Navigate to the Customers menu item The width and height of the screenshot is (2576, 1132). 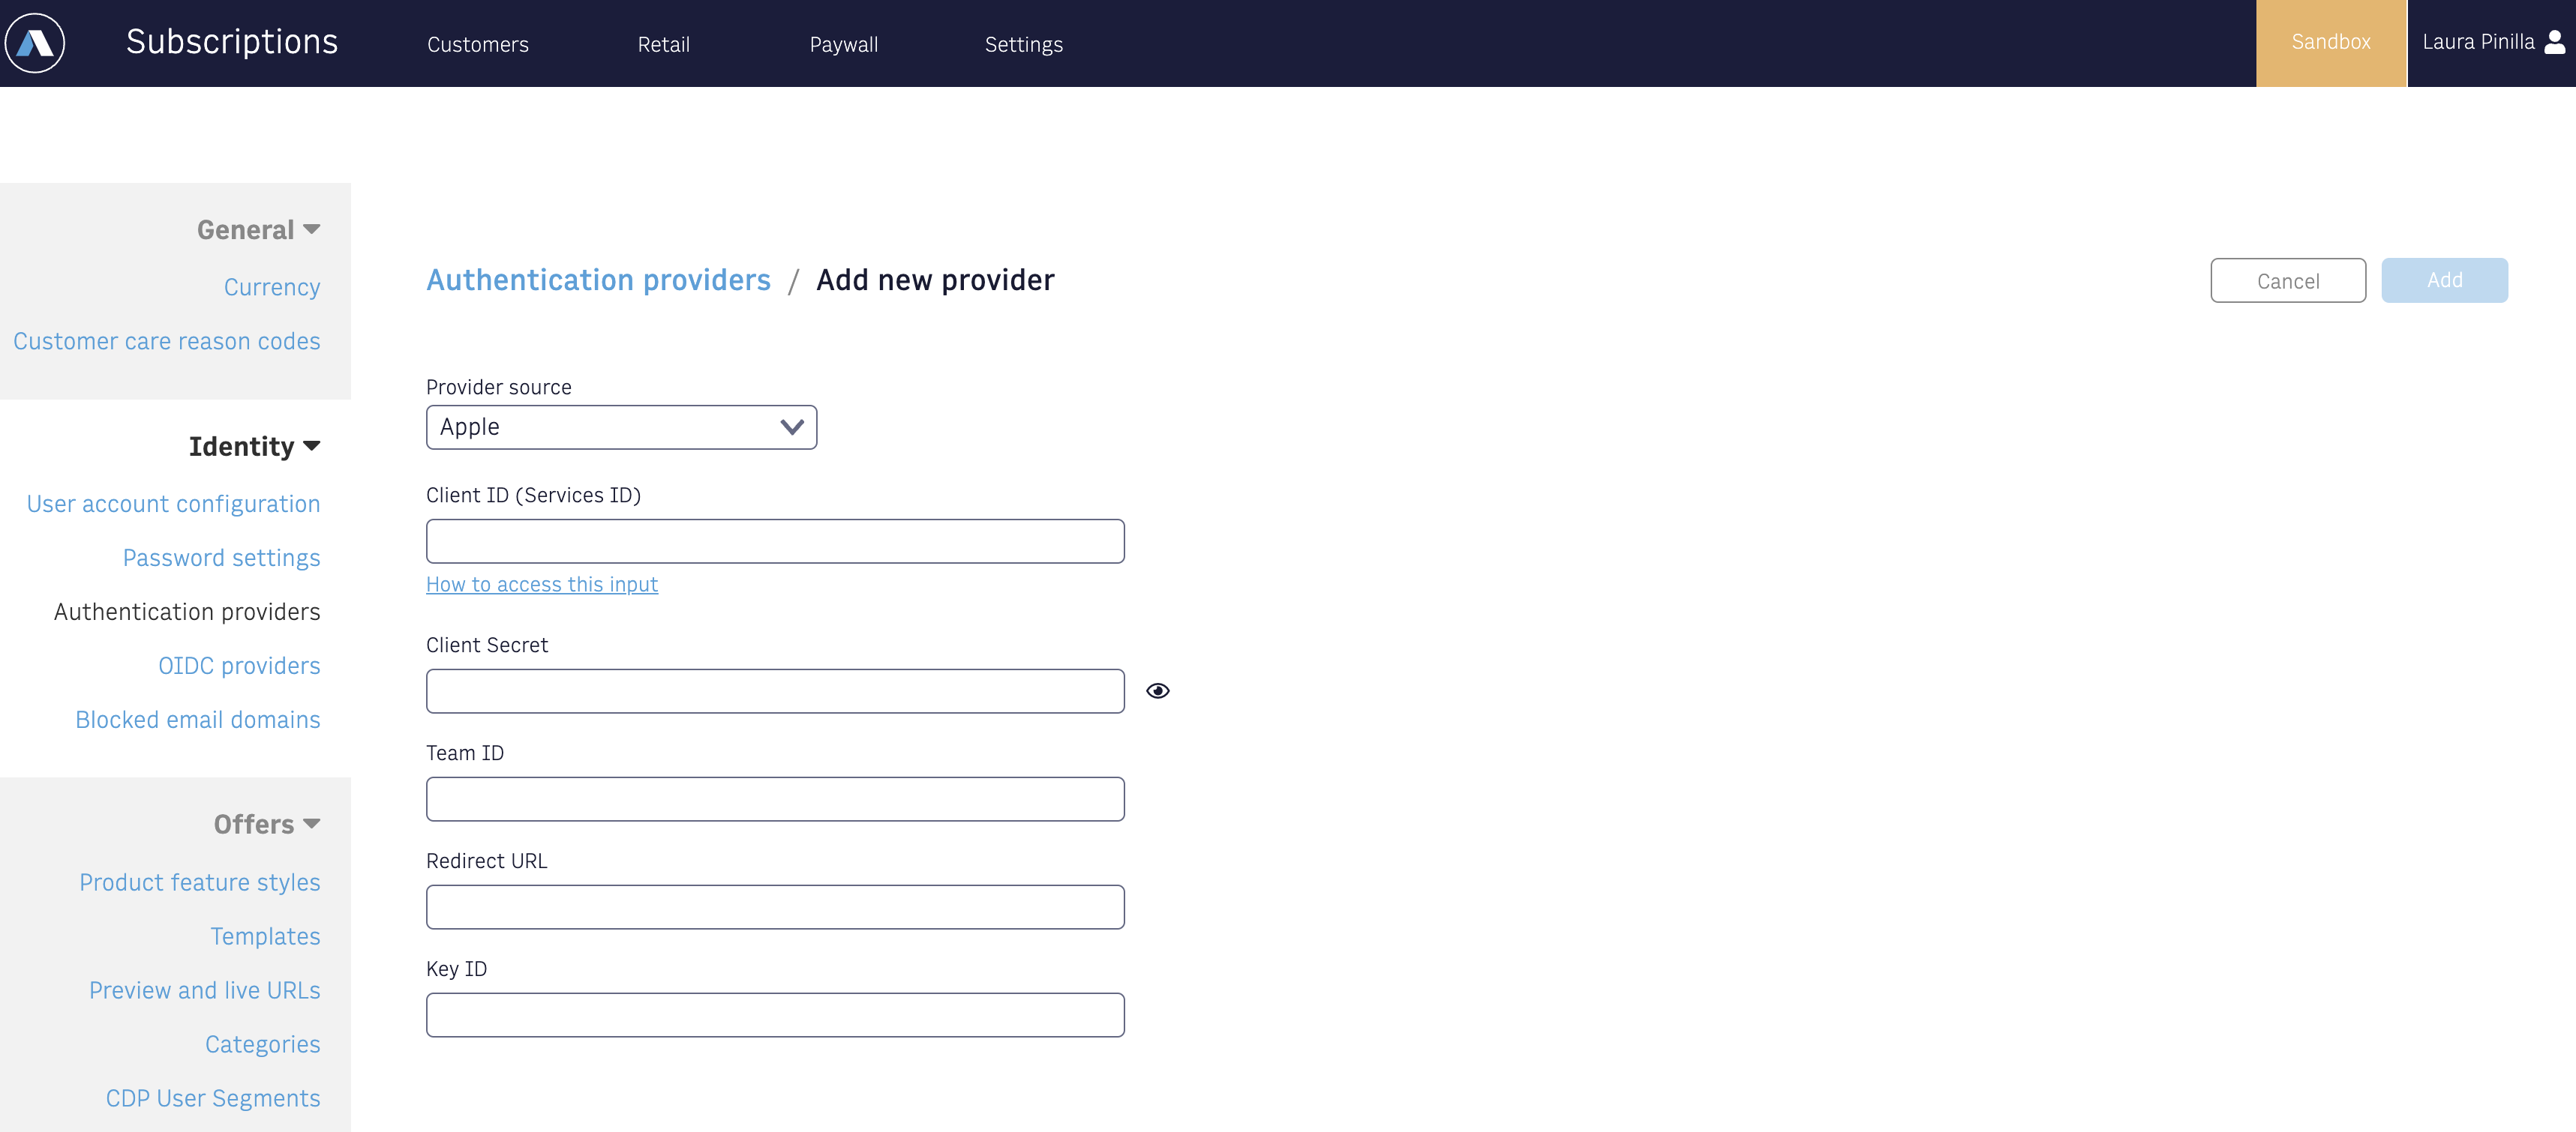[476, 44]
